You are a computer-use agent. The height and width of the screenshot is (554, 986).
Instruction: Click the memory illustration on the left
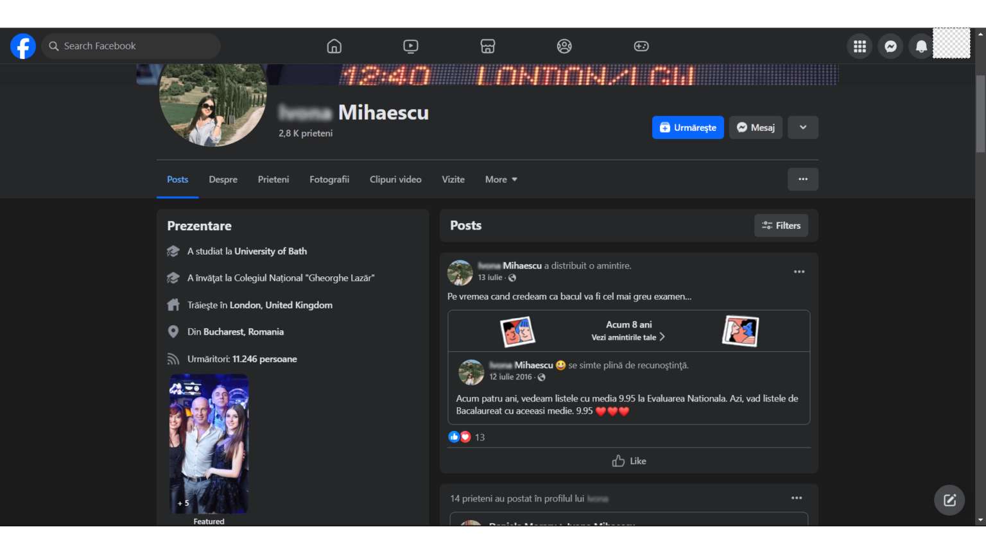(517, 331)
